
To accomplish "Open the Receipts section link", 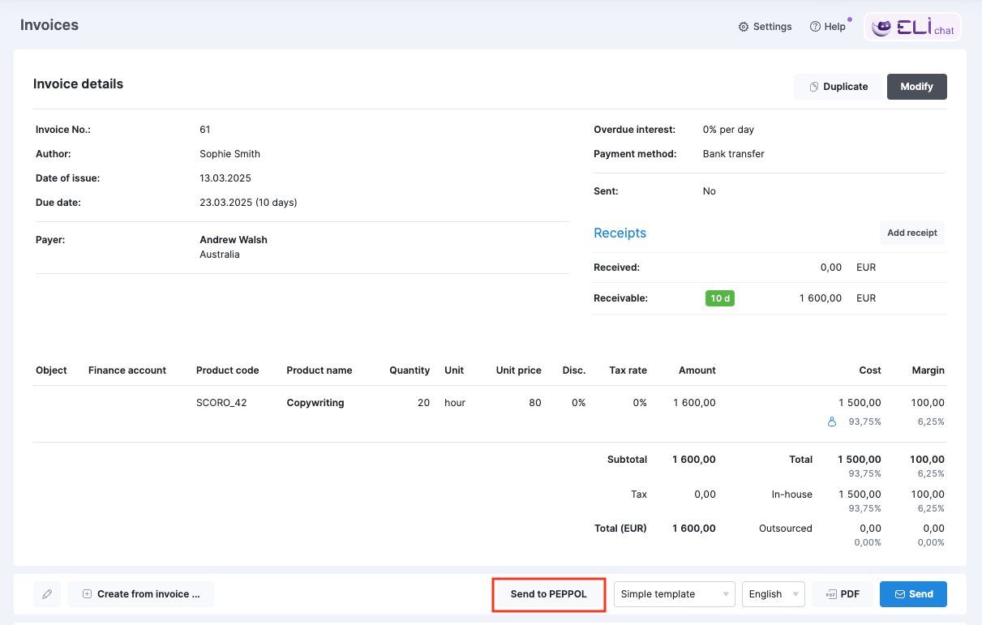I will pos(620,233).
